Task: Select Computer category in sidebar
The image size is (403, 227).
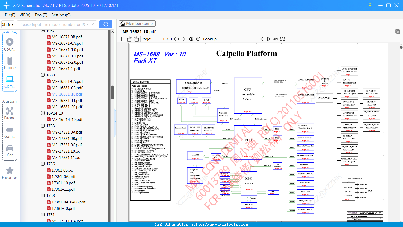Action: [10, 82]
